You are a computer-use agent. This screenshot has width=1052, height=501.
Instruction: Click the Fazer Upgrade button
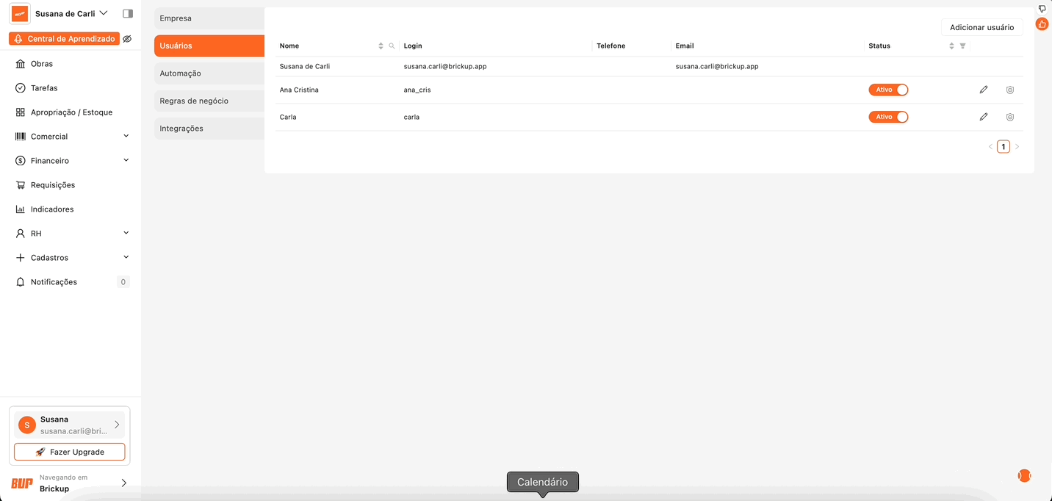70,452
